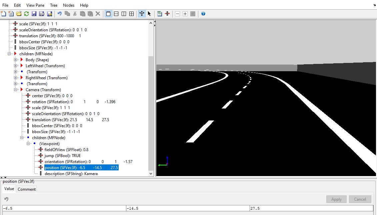Image resolution: width=377 pixels, height=215 pixels.
Task: Switch to the Comment tab
Action: click(x=27, y=189)
